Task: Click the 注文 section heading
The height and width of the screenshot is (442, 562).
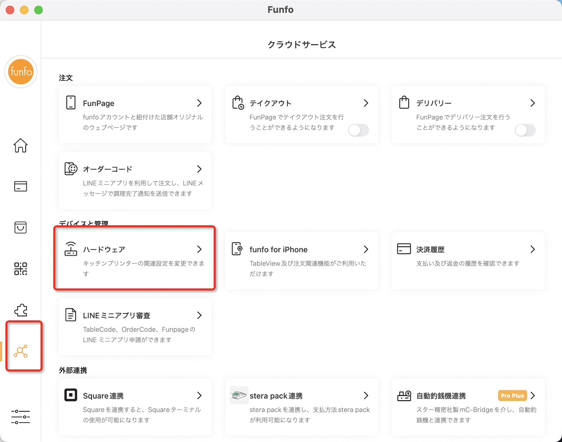Action: click(66, 78)
